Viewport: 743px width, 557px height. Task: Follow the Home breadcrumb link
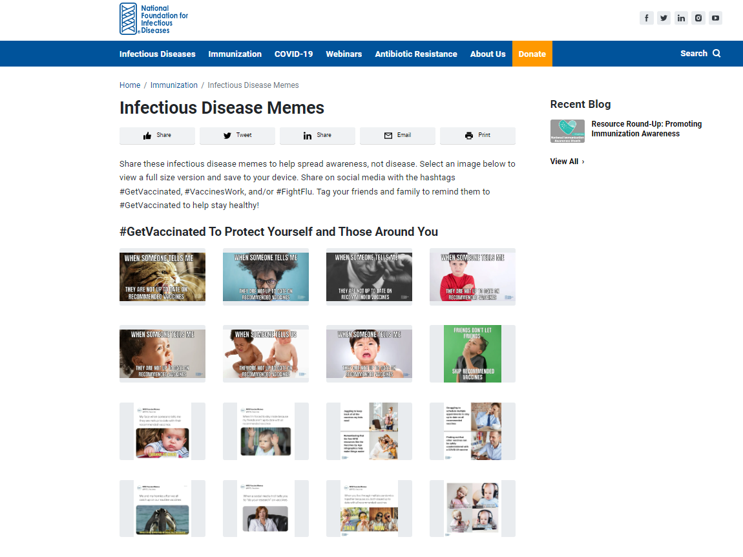(130, 85)
